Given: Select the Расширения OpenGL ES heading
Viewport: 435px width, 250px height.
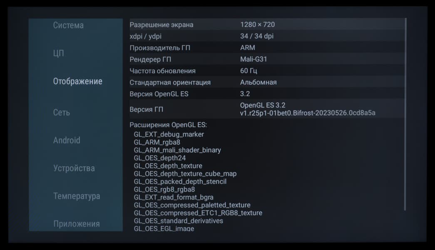Looking at the screenshot, I should (168, 125).
